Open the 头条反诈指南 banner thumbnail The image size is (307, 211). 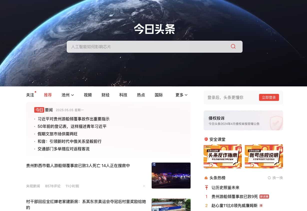[223, 156]
